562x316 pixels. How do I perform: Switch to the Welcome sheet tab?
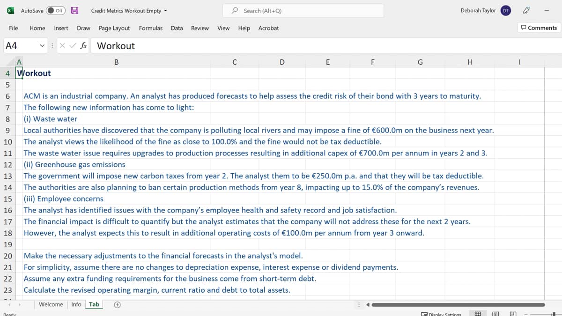pyautogui.click(x=51, y=304)
